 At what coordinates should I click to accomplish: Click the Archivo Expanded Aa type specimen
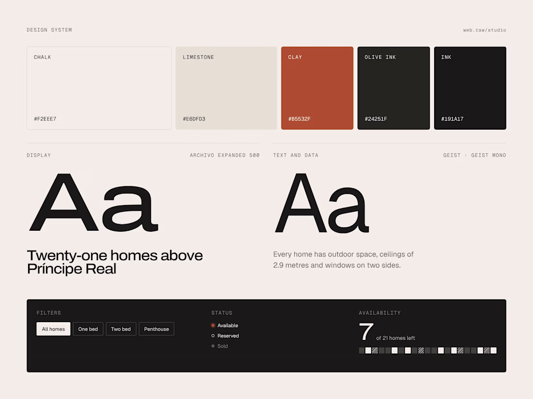click(94, 203)
